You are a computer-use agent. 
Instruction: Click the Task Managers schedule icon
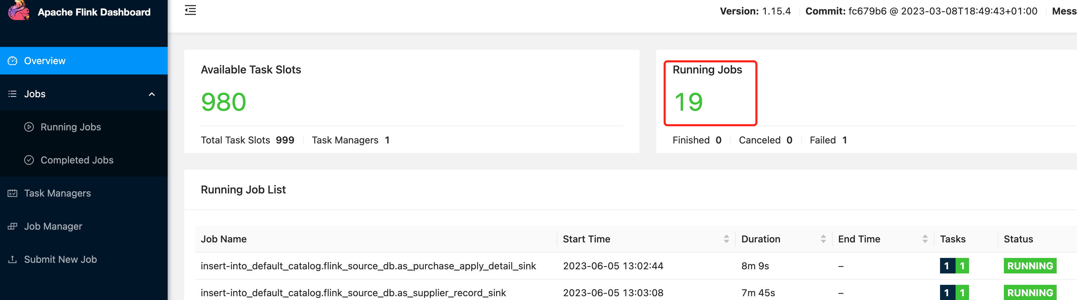(12, 193)
